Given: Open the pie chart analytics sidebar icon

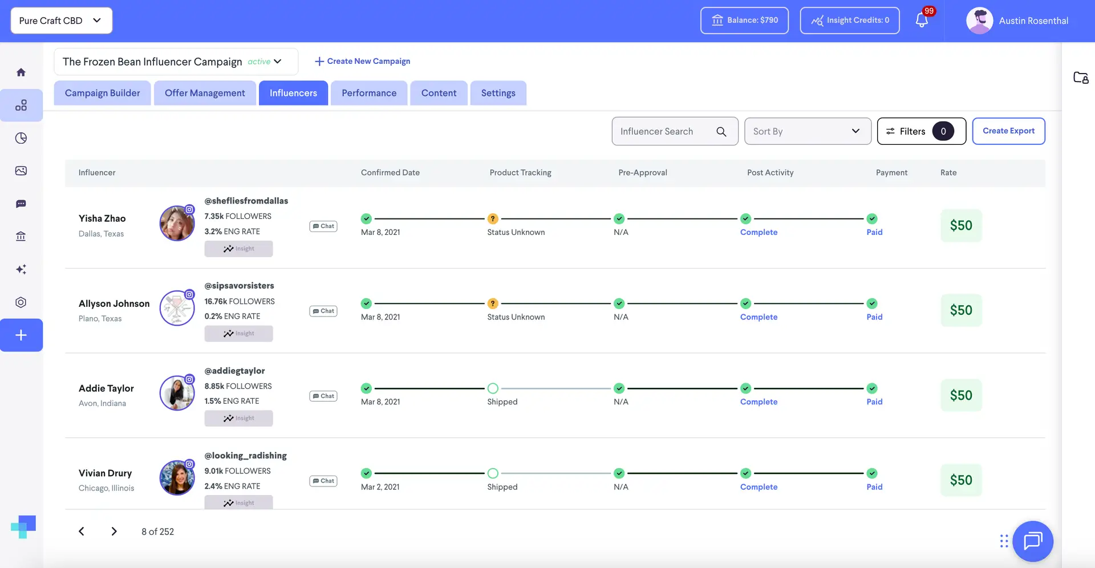Looking at the screenshot, I should [x=21, y=138].
